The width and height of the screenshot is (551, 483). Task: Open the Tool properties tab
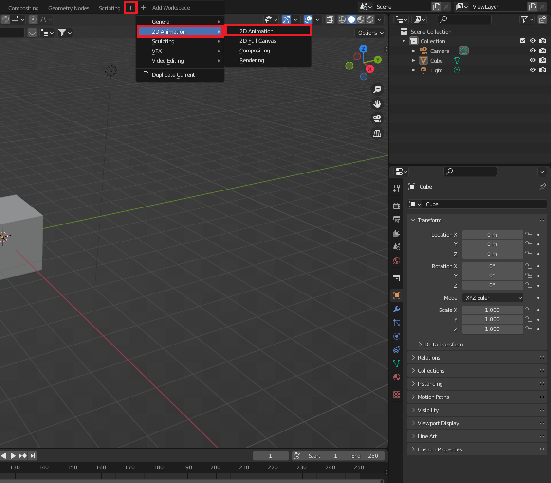tap(397, 189)
